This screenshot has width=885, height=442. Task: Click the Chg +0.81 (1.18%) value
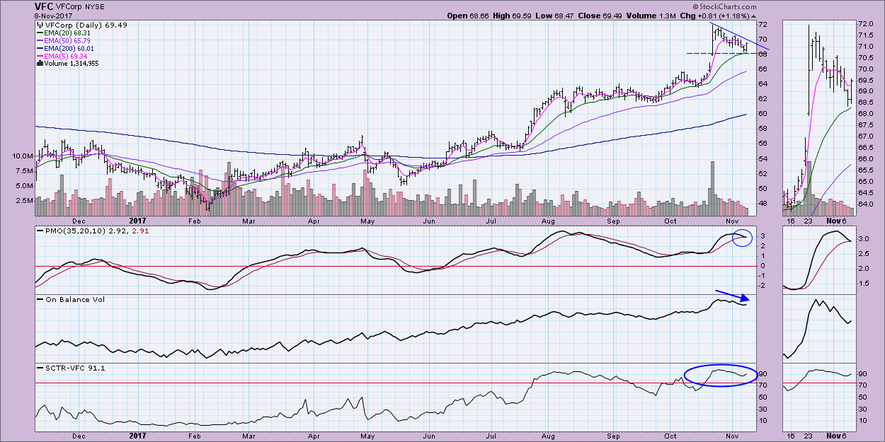click(x=715, y=15)
